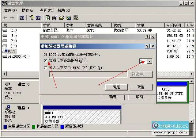This screenshot has width=196, height=138.
Task: Select the mount in empty NTFS folder radio
Action: (x=46, y=68)
